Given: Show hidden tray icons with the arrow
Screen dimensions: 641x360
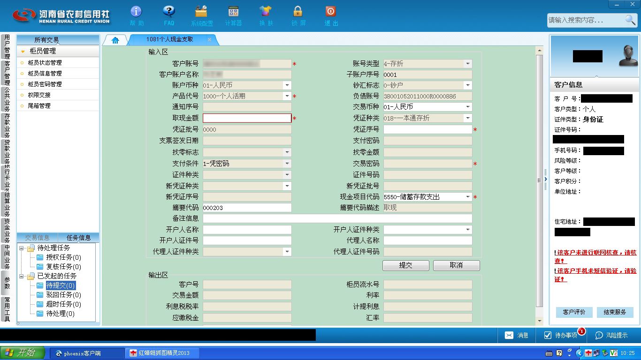Looking at the screenshot, I should tap(580, 353).
